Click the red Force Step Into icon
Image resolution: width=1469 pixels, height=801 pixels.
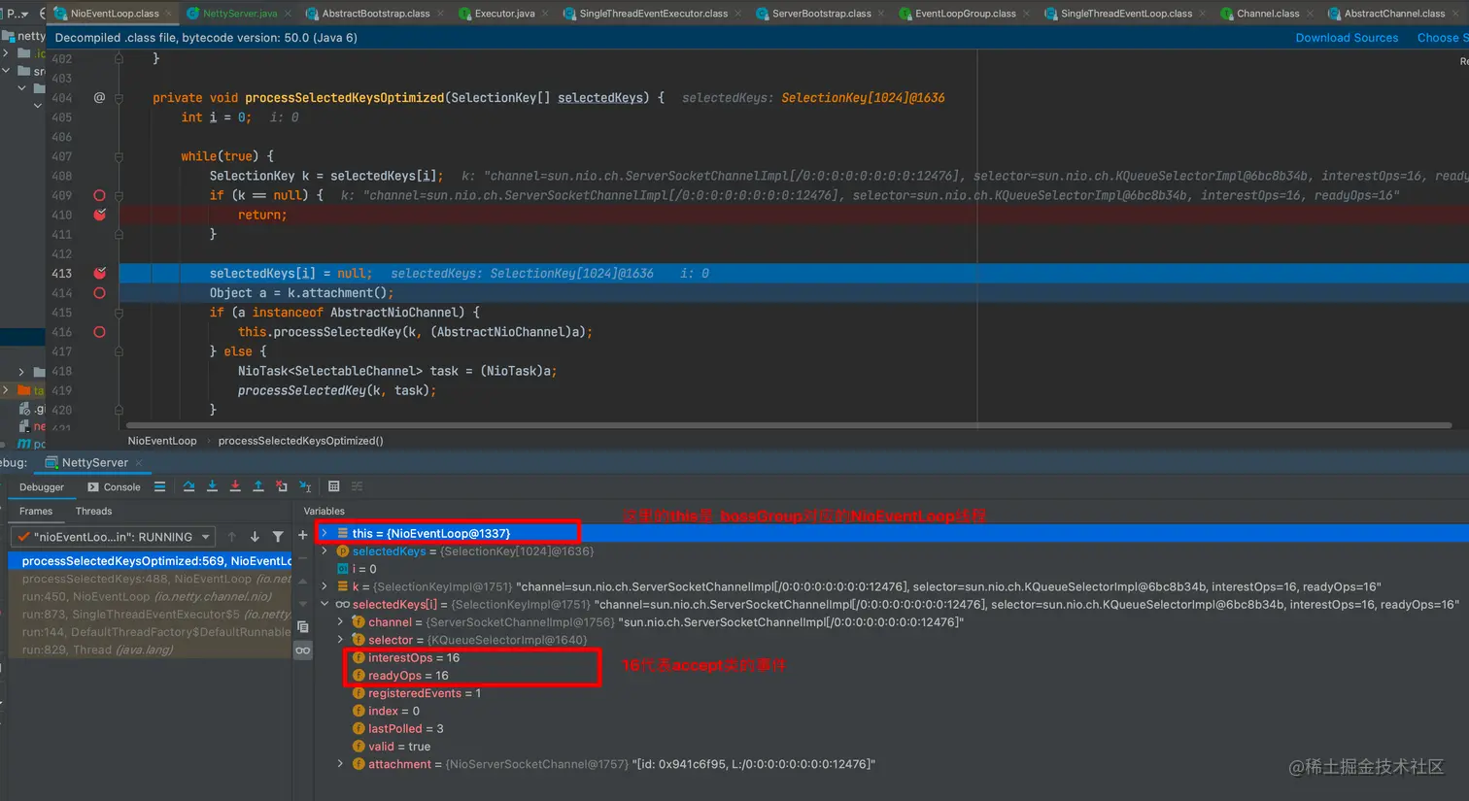pyautogui.click(x=235, y=486)
